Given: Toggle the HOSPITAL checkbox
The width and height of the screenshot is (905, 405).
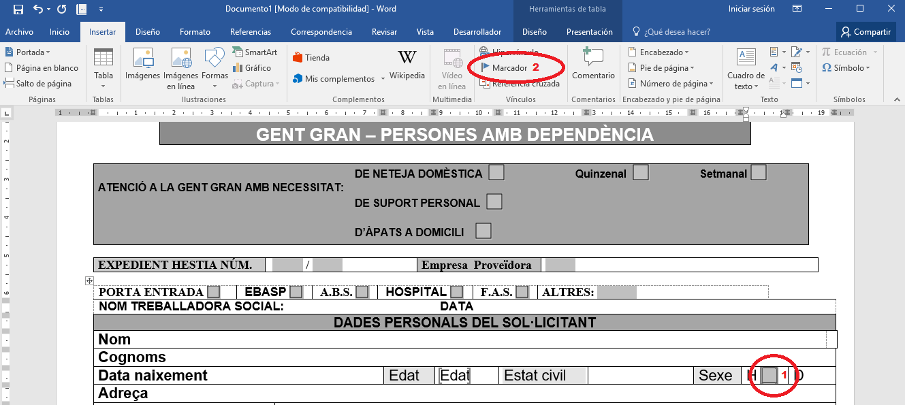Looking at the screenshot, I should point(456,292).
